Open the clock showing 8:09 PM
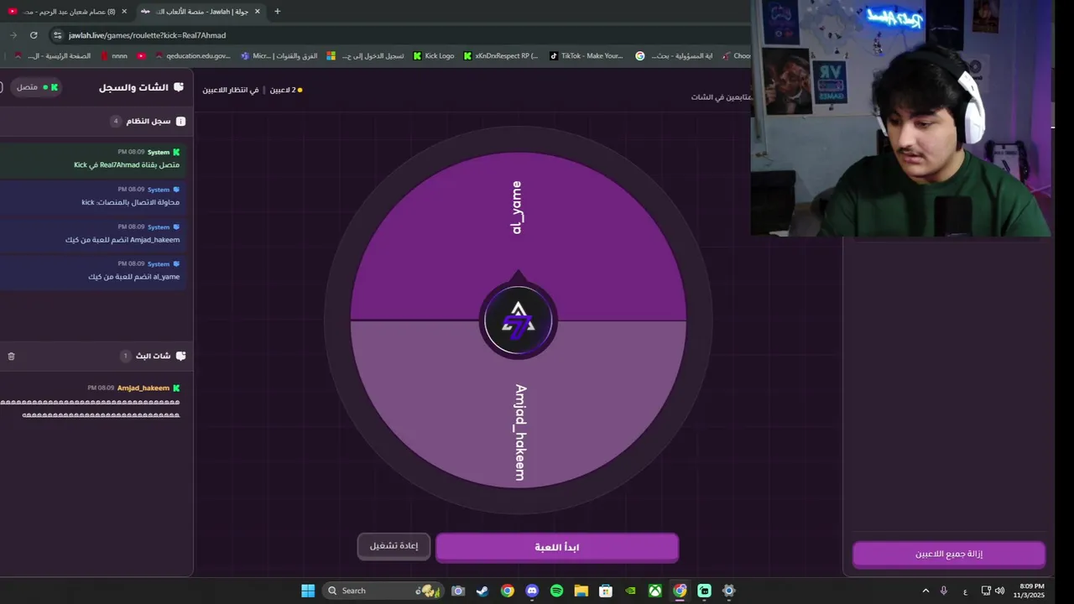Screen dimensions: 1074x604 coord(1030,591)
